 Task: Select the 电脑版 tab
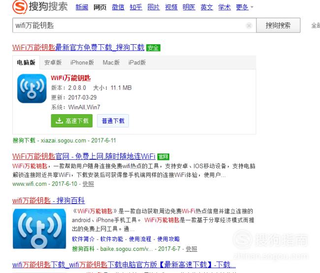[26, 62]
